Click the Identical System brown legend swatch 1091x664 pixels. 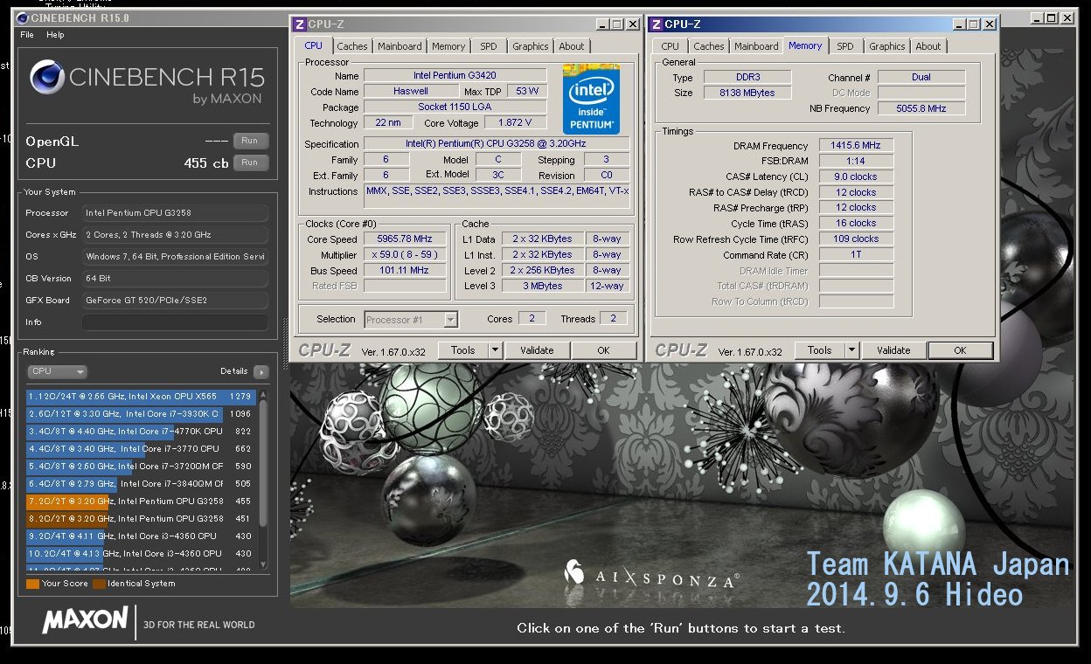pyautogui.click(x=99, y=584)
